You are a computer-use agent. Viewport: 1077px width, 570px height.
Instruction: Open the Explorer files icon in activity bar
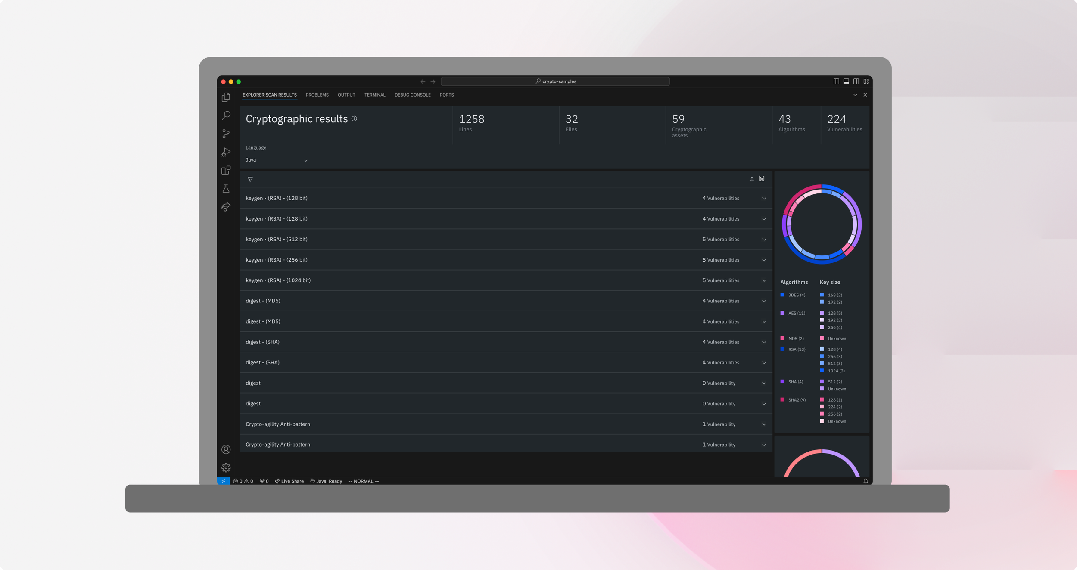tap(226, 97)
